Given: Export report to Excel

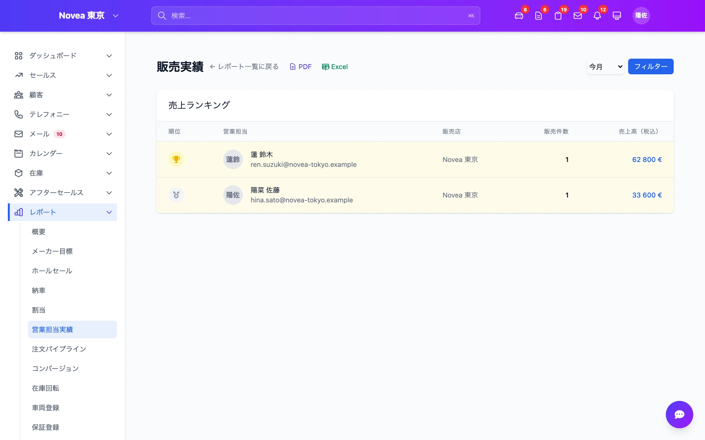Looking at the screenshot, I should (x=335, y=67).
